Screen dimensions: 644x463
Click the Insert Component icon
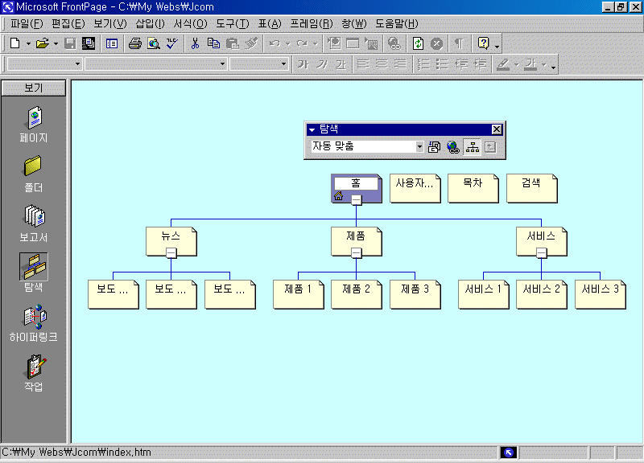[334, 43]
